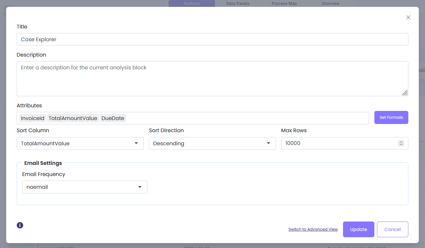Close the dialog with the X icon

coord(408,17)
